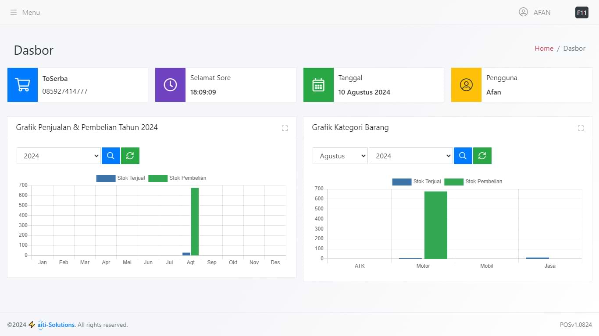Image resolution: width=599 pixels, height=336 pixels.
Task: Click the green Motor category bar
Action: tap(436, 225)
